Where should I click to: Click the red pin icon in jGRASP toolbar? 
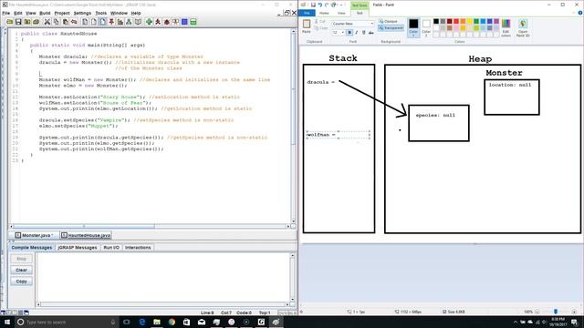click(x=111, y=22)
